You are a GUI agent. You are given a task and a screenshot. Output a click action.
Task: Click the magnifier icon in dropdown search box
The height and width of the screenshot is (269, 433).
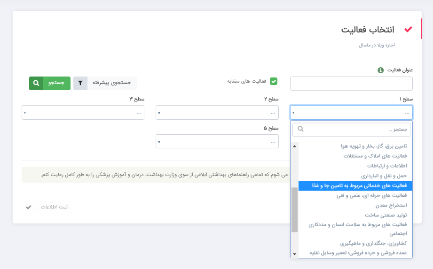coord(301,129)
